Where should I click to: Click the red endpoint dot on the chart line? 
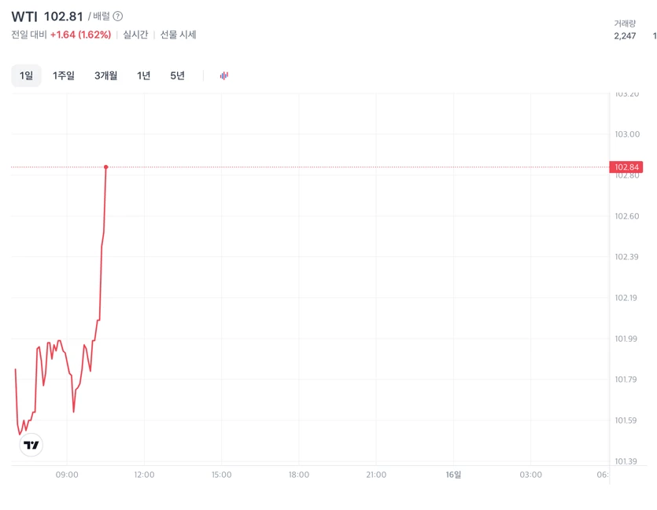coord(106,167)
